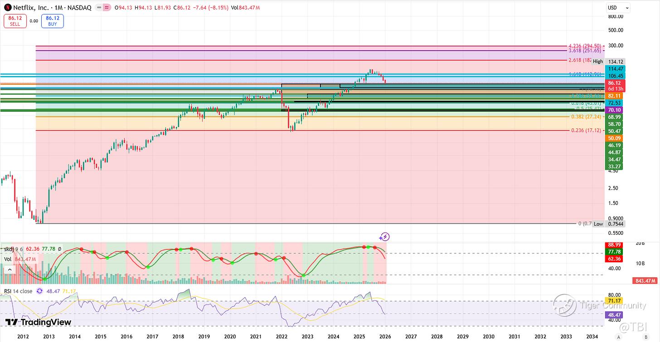Image resolution: width=660 pixels, height=342 pixels.
Task: Click the green 58.70 price label
Action: pos(614,124)
